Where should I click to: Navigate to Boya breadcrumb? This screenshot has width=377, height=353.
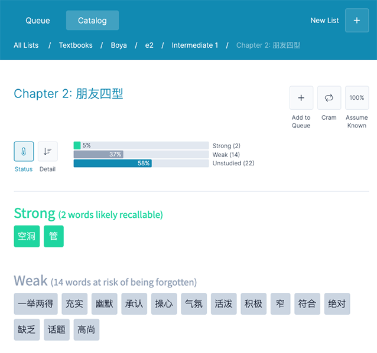tap(119, 45)
